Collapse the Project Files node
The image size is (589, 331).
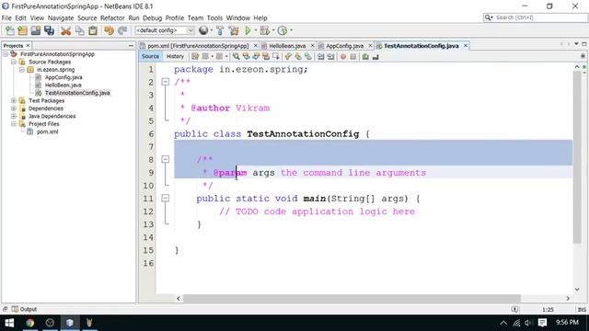coord(14,124)
